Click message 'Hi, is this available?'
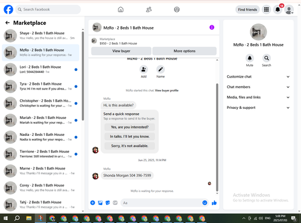 coord(119,105)
